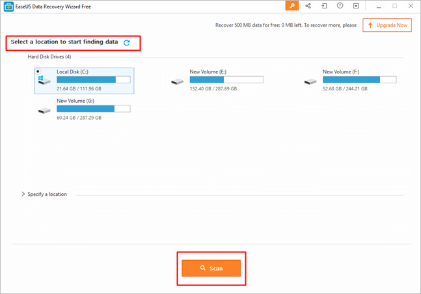Click the import scan session icon

(x=324, y=6)
